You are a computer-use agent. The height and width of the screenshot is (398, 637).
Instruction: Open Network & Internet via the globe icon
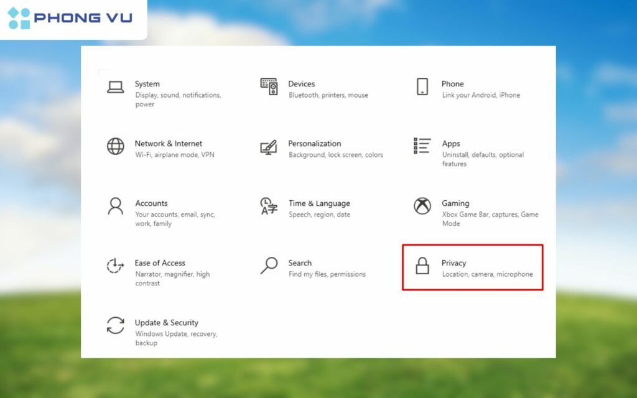coord(115,146)
